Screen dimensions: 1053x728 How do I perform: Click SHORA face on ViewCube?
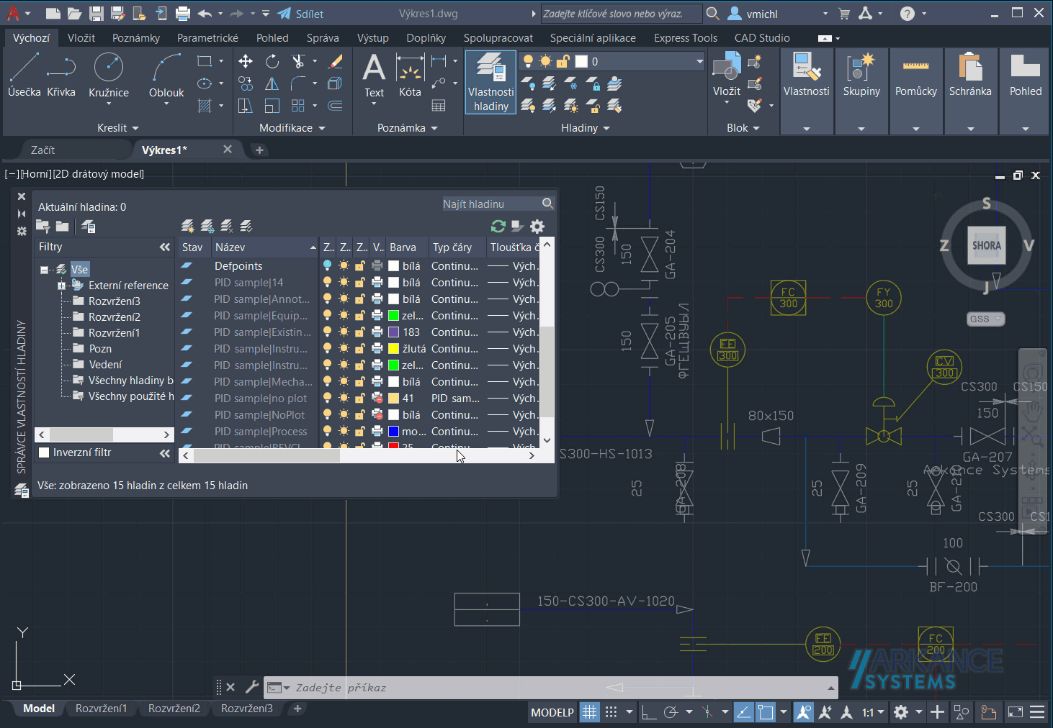click(987, 245)
